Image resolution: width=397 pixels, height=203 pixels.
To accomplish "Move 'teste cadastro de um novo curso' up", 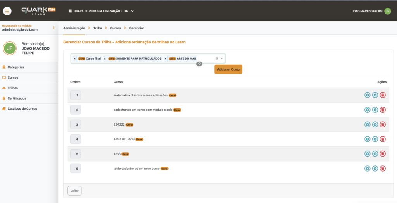I will pyautogui.click(x=368, y=169).
